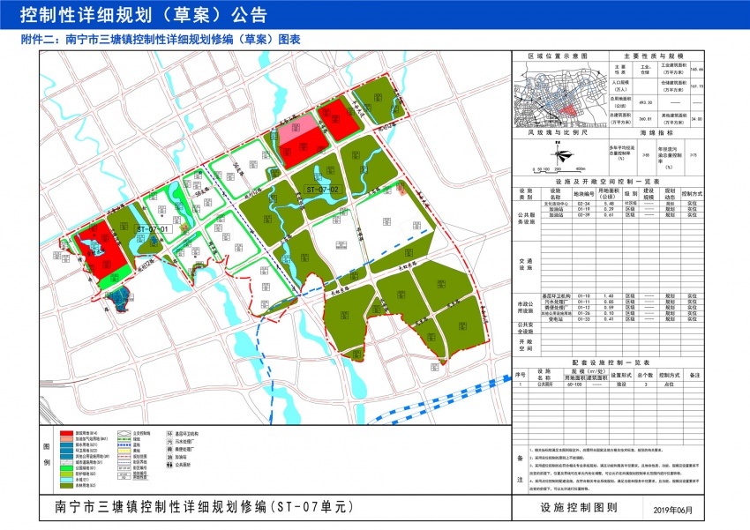Click the 加油站 '油' legend symbol

tap(169, 457)
